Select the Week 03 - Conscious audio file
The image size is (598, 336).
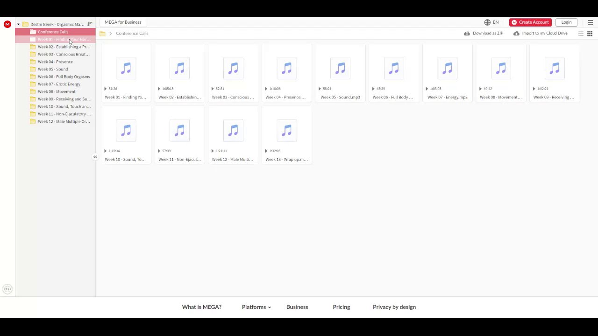click(233, 73)
